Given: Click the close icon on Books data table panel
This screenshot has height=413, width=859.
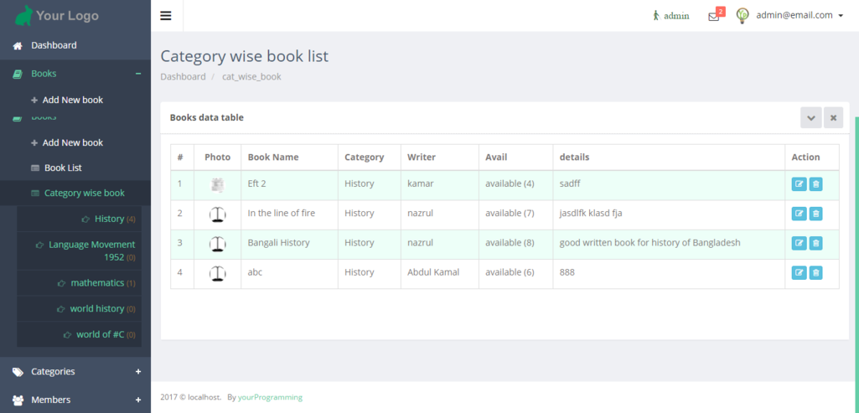Looking at the screenshot, I should click(x=833, y=118).
